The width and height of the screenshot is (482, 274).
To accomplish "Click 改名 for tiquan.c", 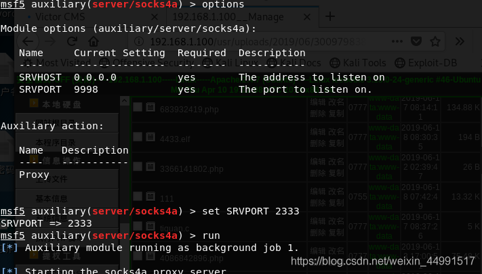I will pos(336,221).
